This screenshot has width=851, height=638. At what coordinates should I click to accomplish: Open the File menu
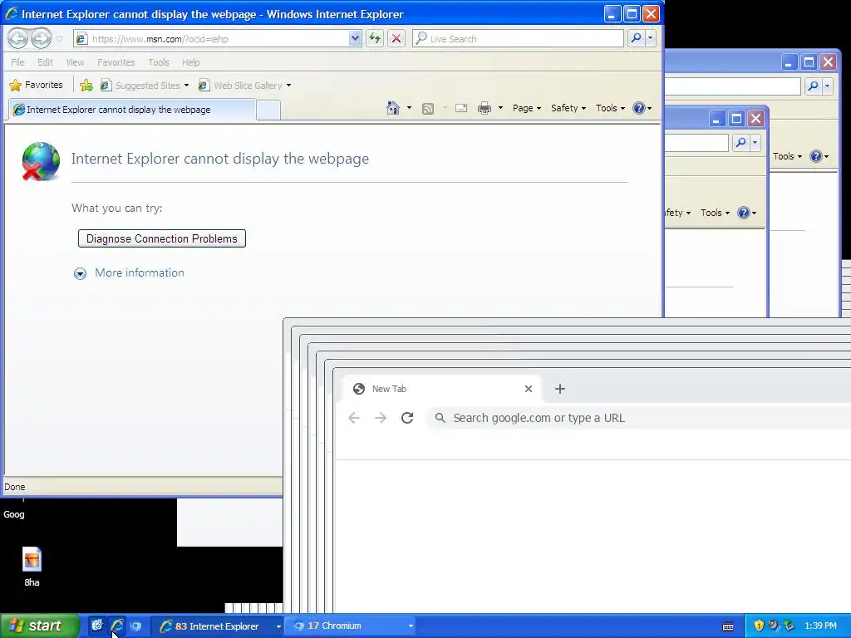coord(17,62)
